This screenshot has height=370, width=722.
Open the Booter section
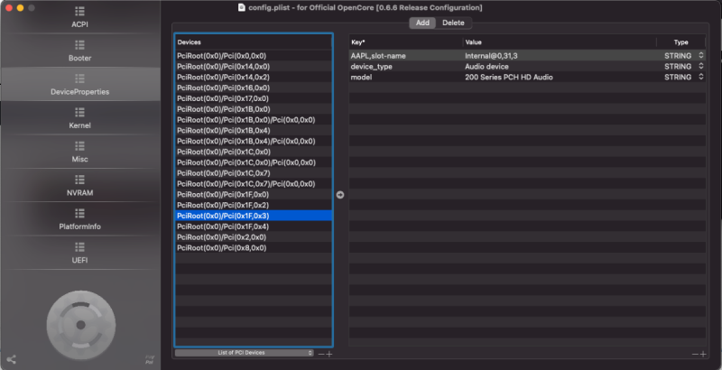79,51
